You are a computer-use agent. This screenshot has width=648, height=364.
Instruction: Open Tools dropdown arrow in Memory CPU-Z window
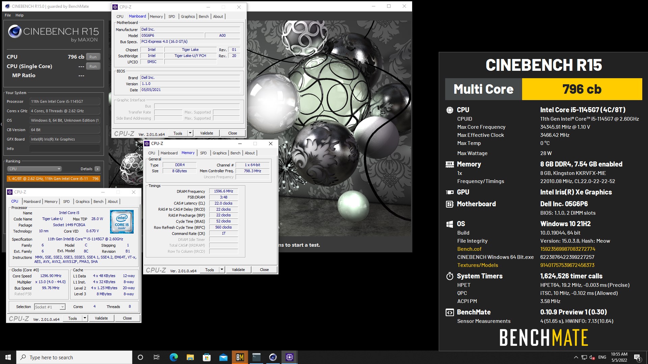point(222,270)
